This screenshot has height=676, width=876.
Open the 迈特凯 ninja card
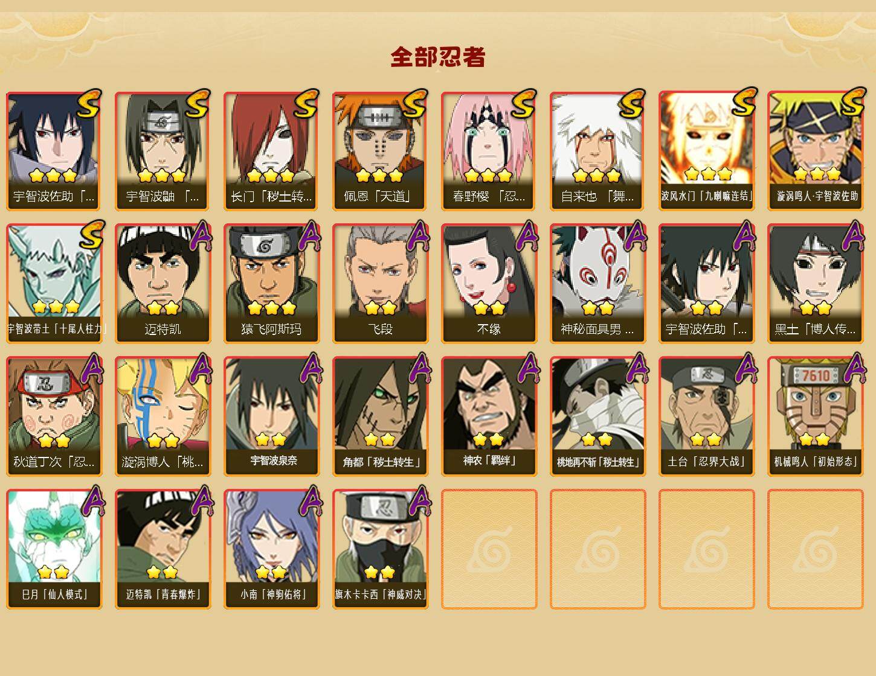[163, 284]
